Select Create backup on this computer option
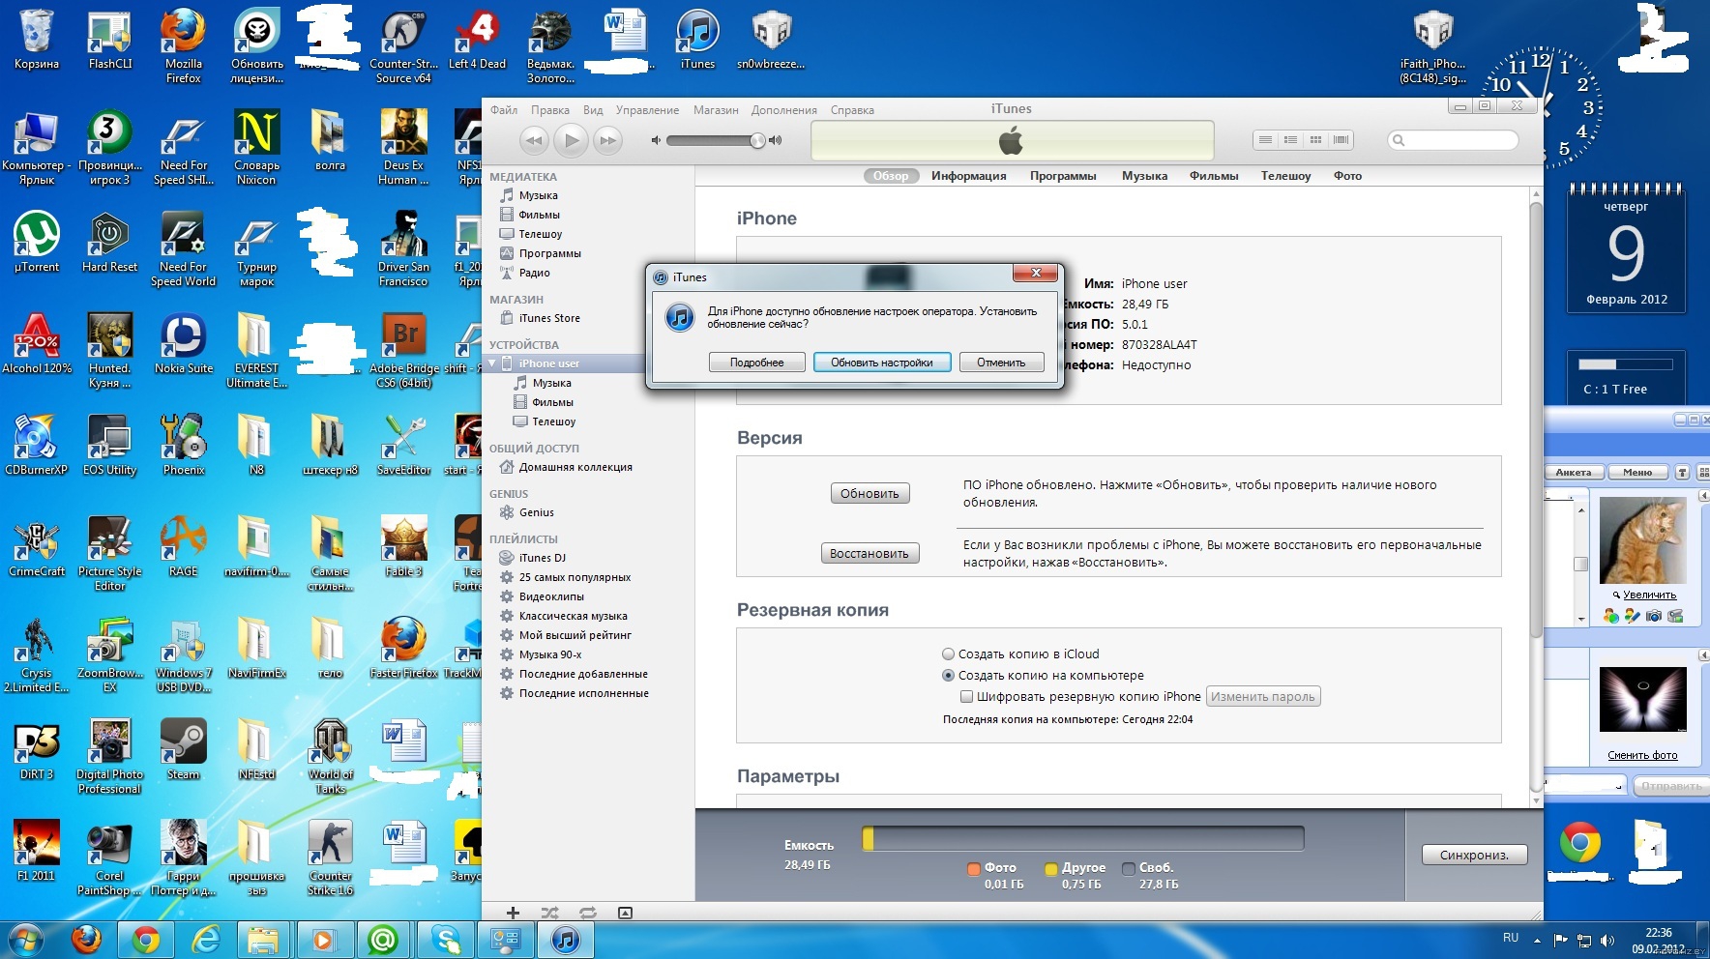This screenshot has width=1710, height=959. (949, 676)
